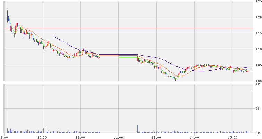Click the lowest candlestick near 13:30
Screen dimensions: 262x139
tap(176, 79)
